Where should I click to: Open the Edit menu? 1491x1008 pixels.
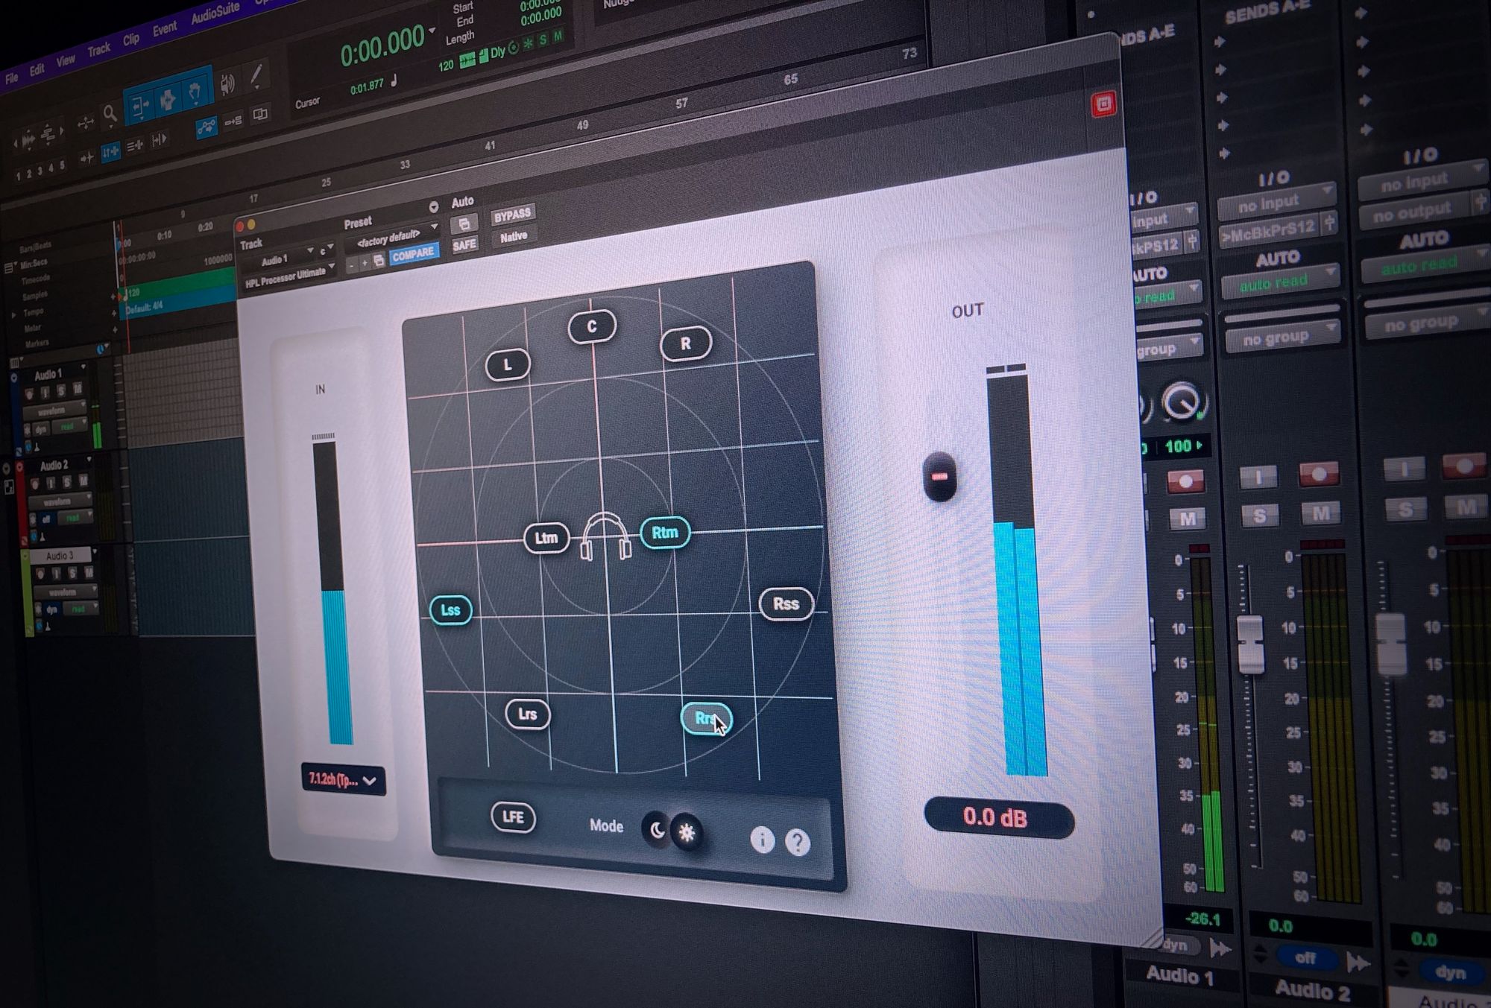point(37,69)
